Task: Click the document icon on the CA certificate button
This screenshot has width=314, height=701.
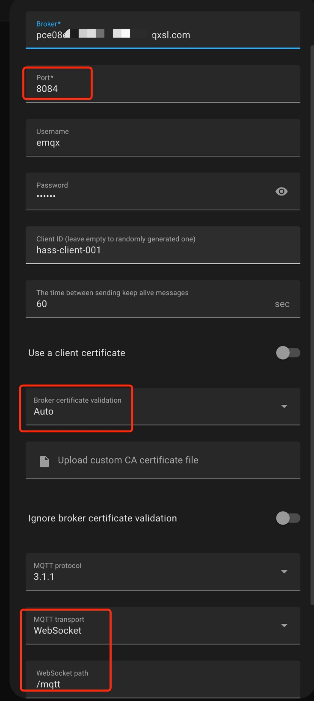Action: coord(44,460)
